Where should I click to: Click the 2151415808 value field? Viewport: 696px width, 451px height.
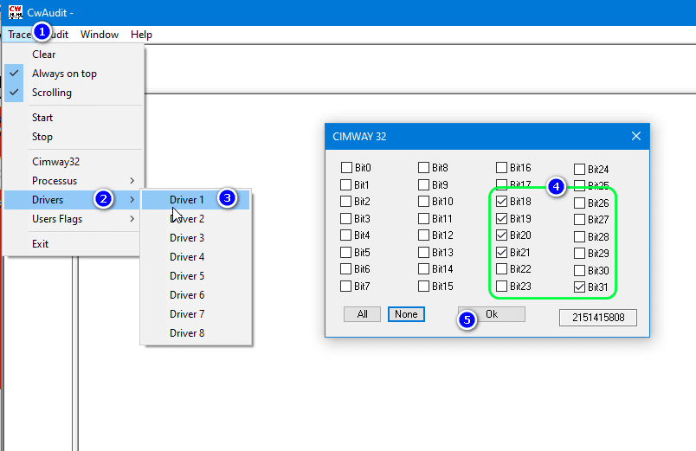pos(597,318)
